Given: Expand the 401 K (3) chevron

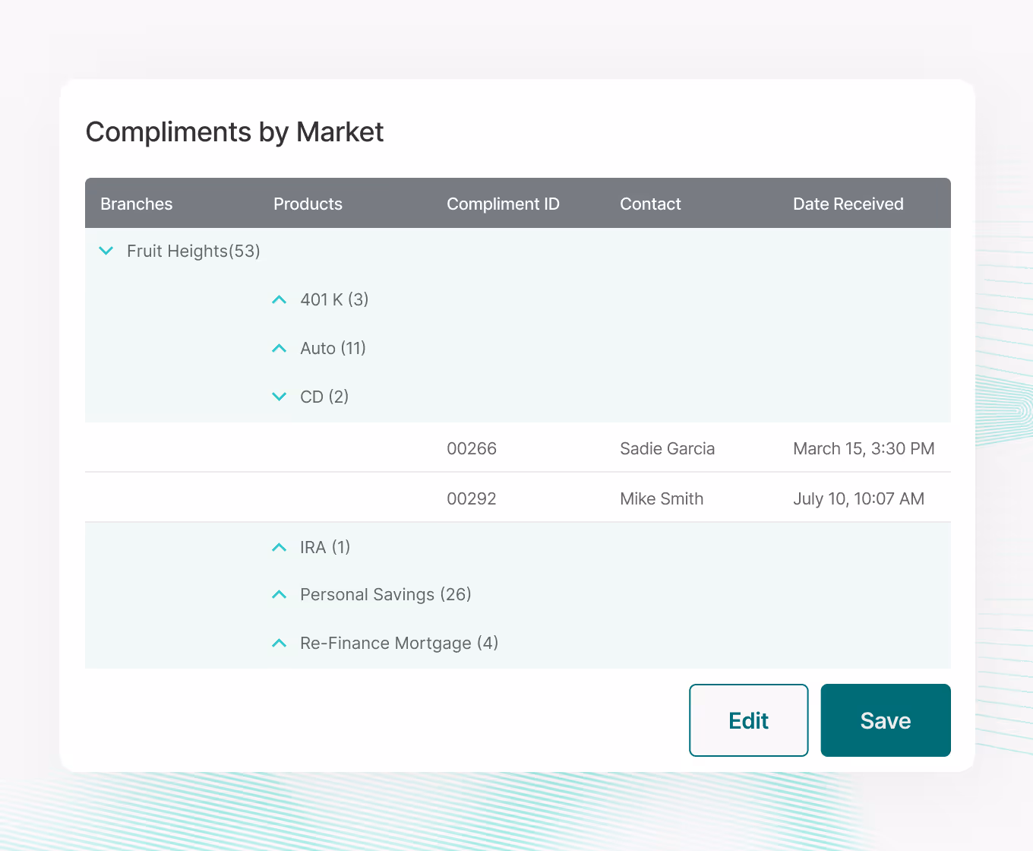Looking at the screenshot, I should tap(280, 299).
